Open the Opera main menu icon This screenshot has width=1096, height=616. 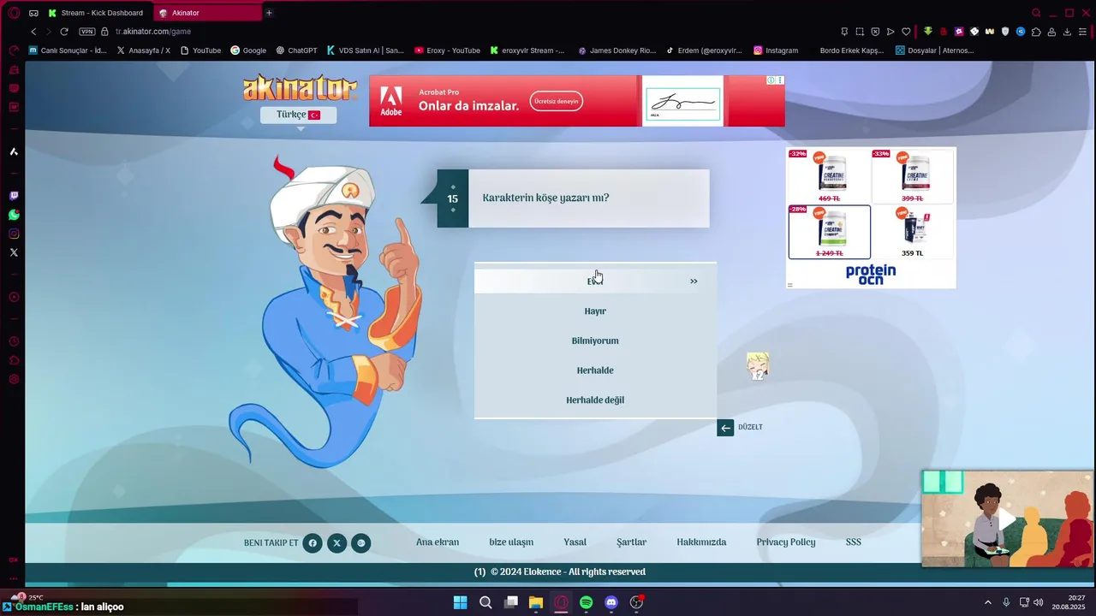(x=14, y=13)
